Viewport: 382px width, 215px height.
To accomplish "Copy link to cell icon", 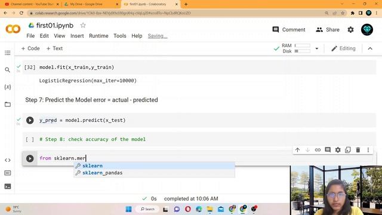I will pos(318,150).
